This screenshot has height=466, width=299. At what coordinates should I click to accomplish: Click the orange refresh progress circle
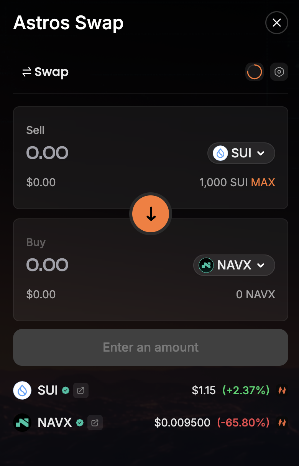coord(255,72)
